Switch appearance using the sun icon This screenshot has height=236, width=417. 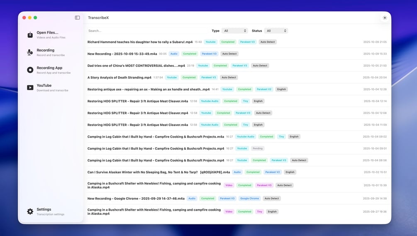385,18
